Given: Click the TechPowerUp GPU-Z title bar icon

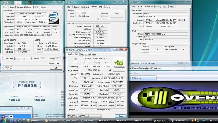Looking at the screenshot, I should tap(67, 50).
